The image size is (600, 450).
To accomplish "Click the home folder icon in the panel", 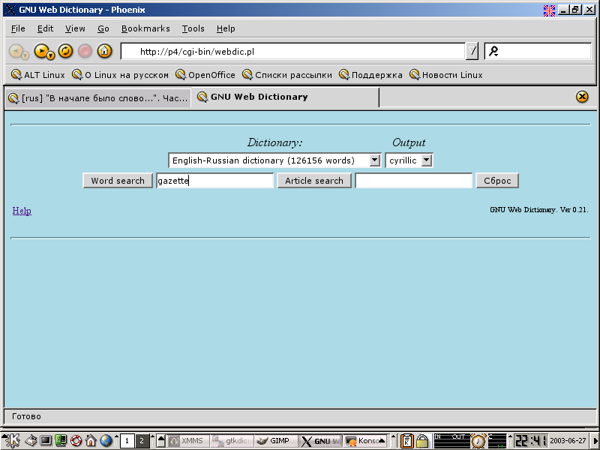I will point(91,441).
